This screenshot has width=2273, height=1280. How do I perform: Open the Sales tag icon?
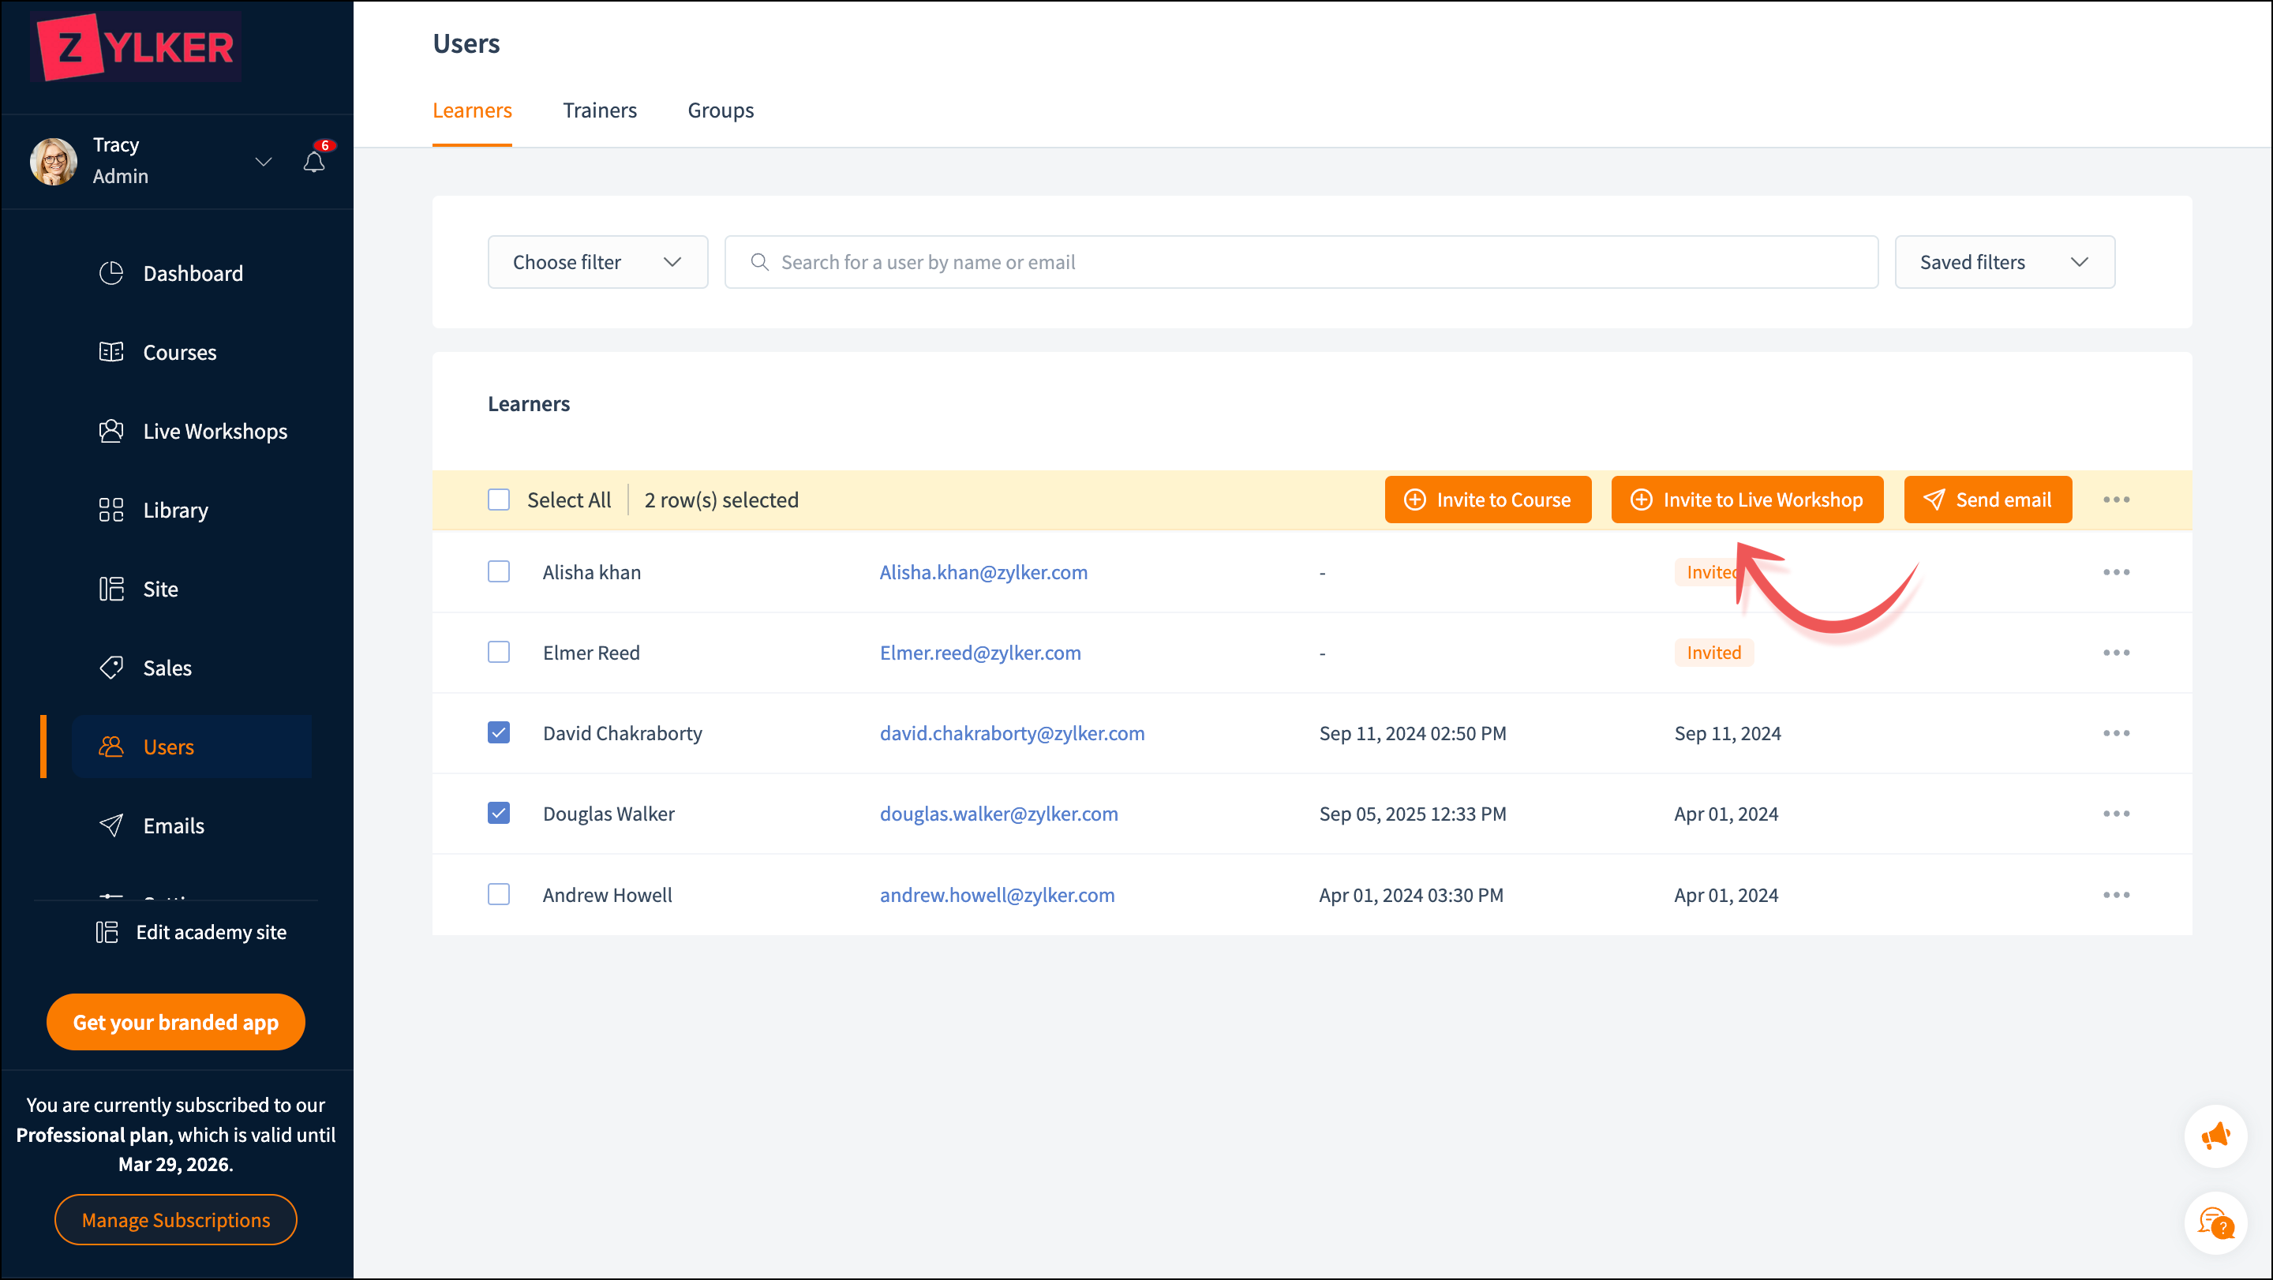[111, 668]
